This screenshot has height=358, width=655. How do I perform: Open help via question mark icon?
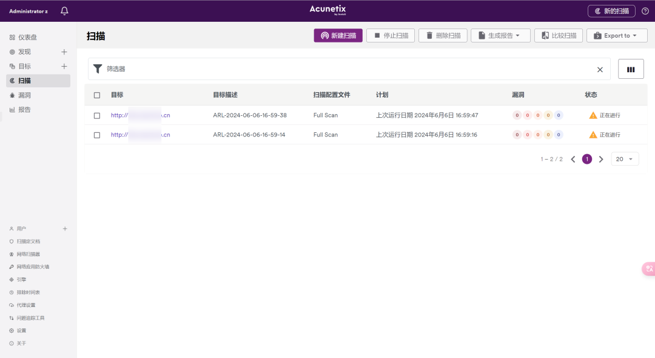(645, 11)
